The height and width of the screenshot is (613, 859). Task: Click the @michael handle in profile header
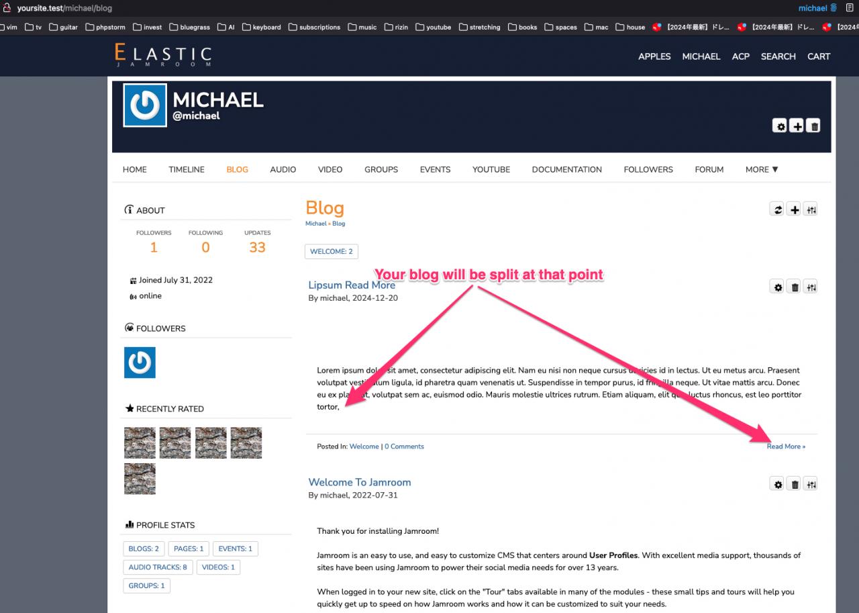pyautogui.click(x=197, y=115)
